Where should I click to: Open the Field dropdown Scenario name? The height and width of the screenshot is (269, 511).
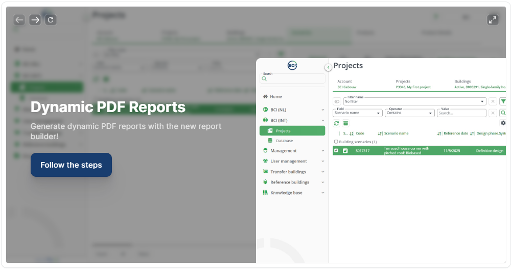click(x=358, y=113)
